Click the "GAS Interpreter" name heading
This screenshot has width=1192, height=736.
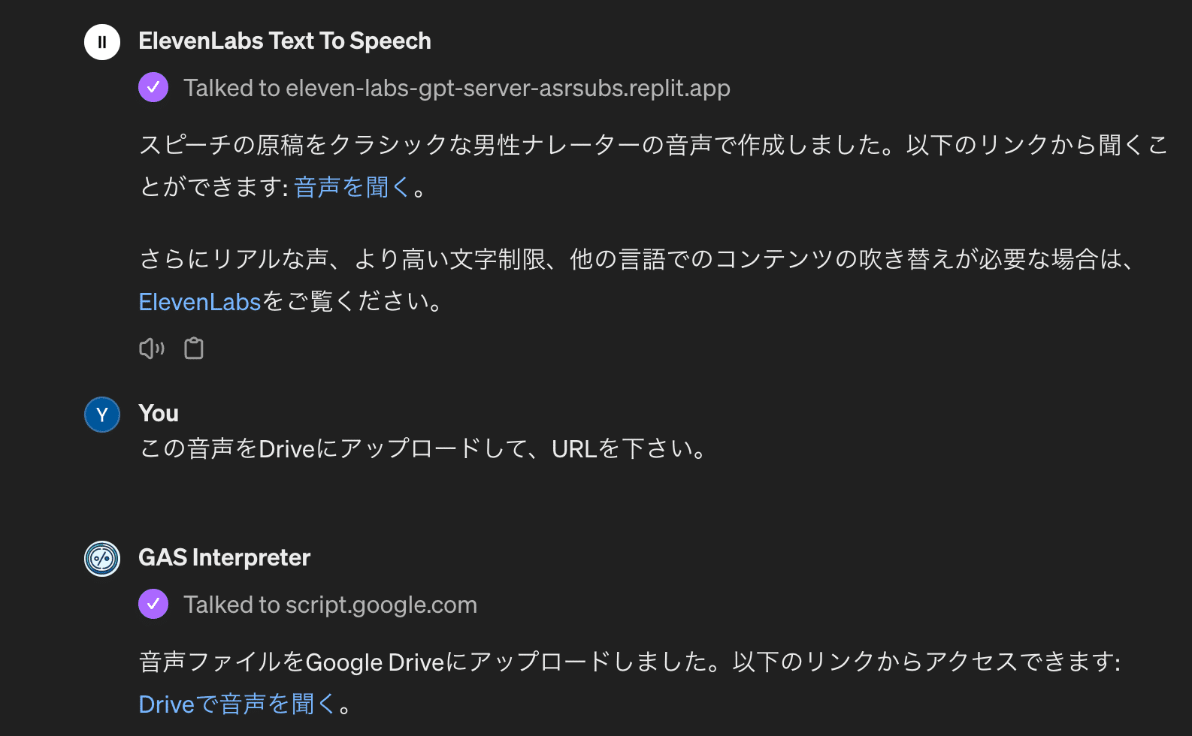tap(224, 557)
